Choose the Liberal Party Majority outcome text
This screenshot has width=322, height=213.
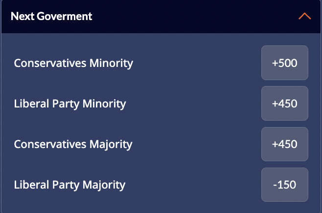tap(69, 185)
